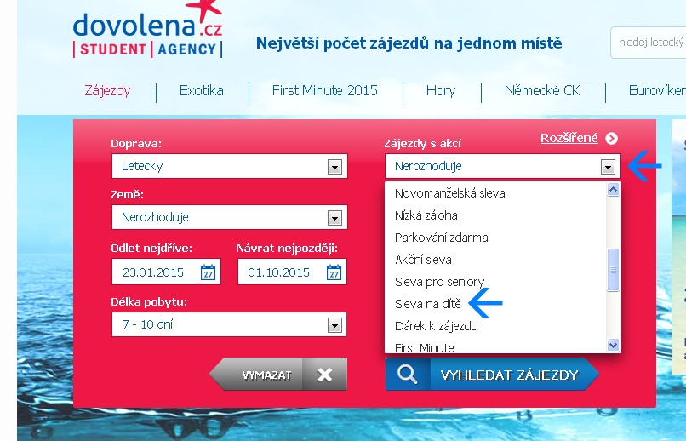Choose Novomanželská sleva from list

[x=449, y=193]
